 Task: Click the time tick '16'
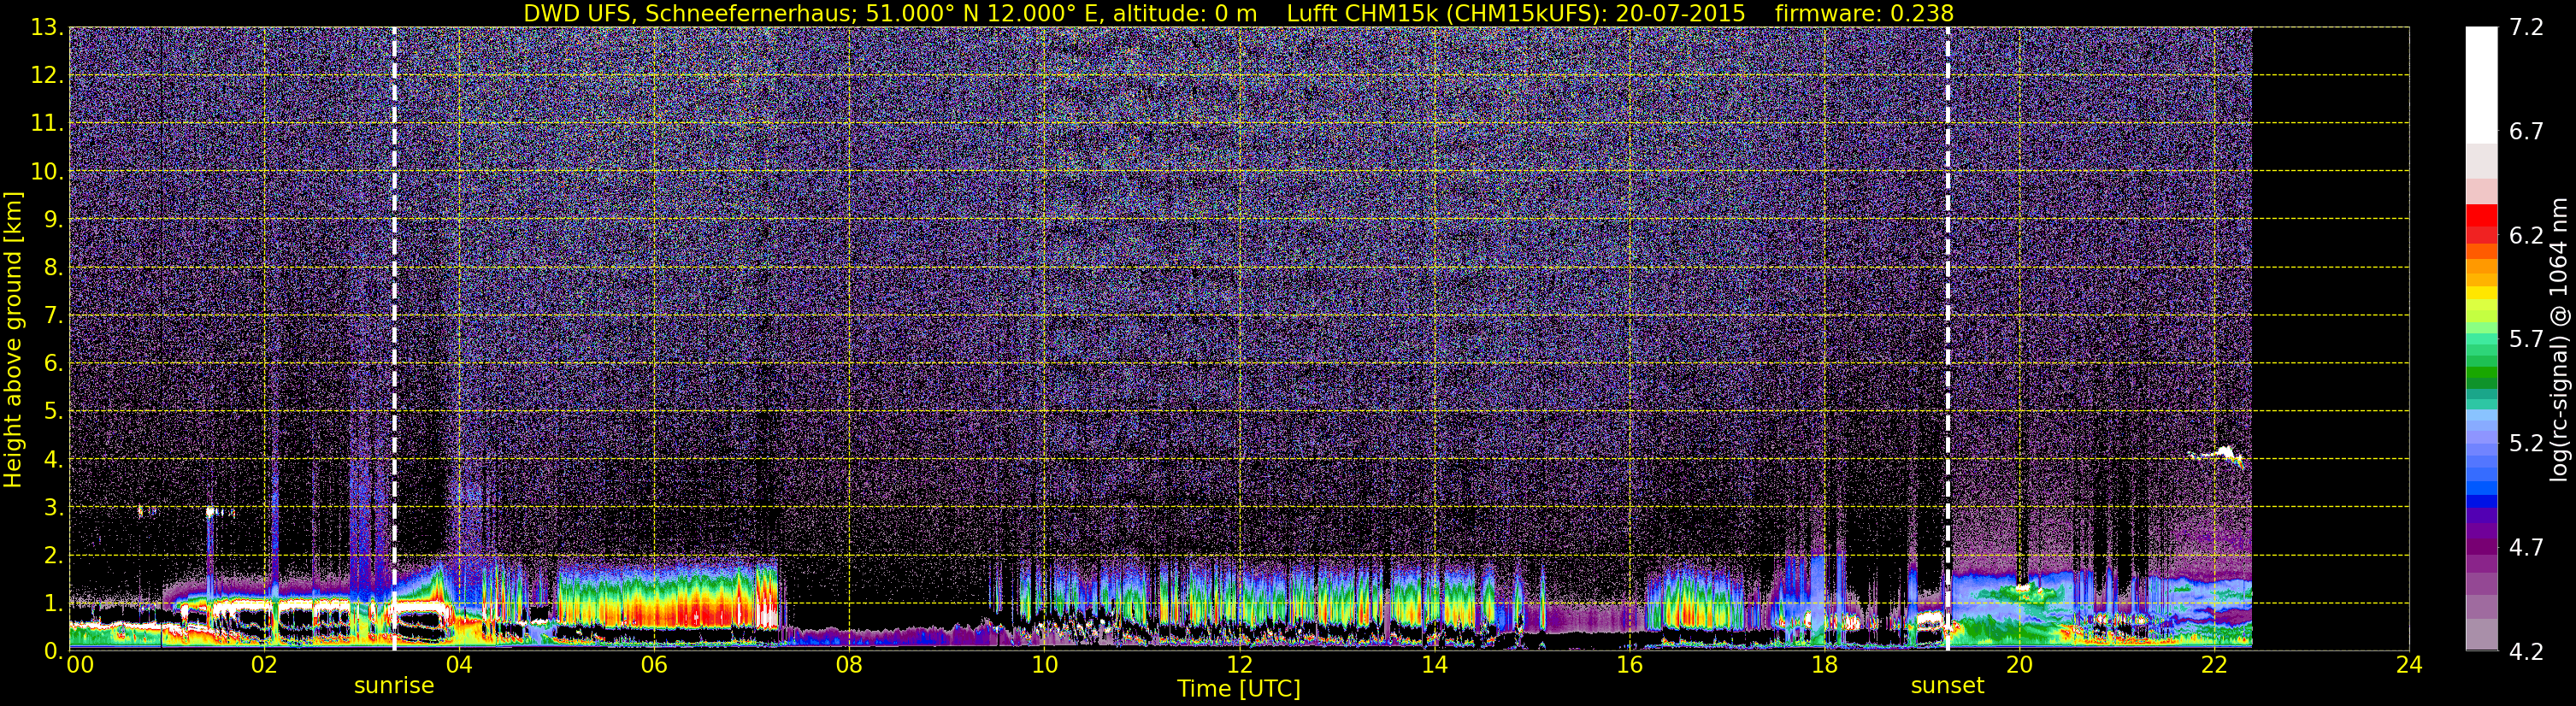1629,666
